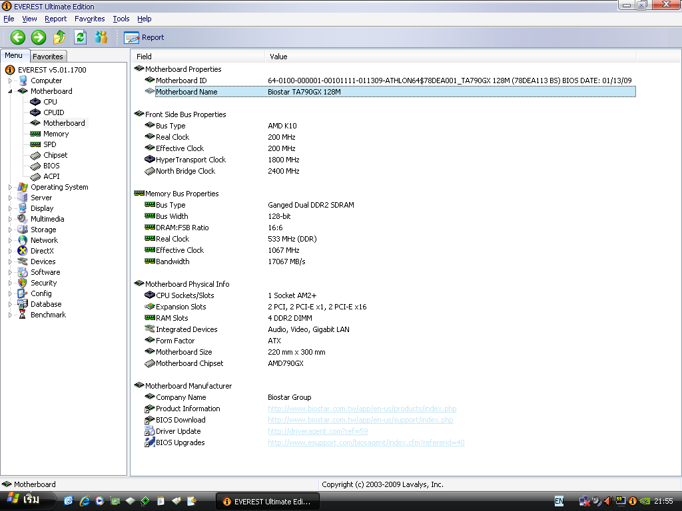682x511 pixels.
Task: Click the North Bridge Clock field
Action: 185,171
